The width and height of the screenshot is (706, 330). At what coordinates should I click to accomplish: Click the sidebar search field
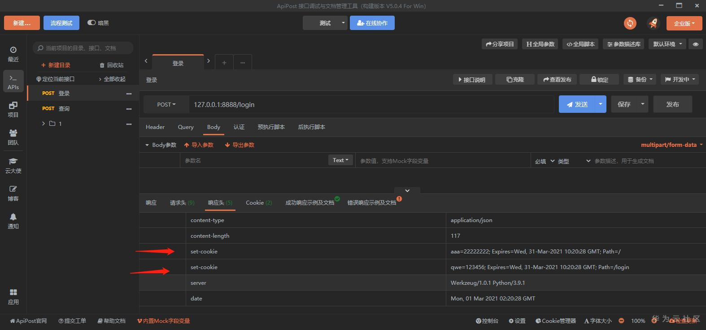[83, 48]
